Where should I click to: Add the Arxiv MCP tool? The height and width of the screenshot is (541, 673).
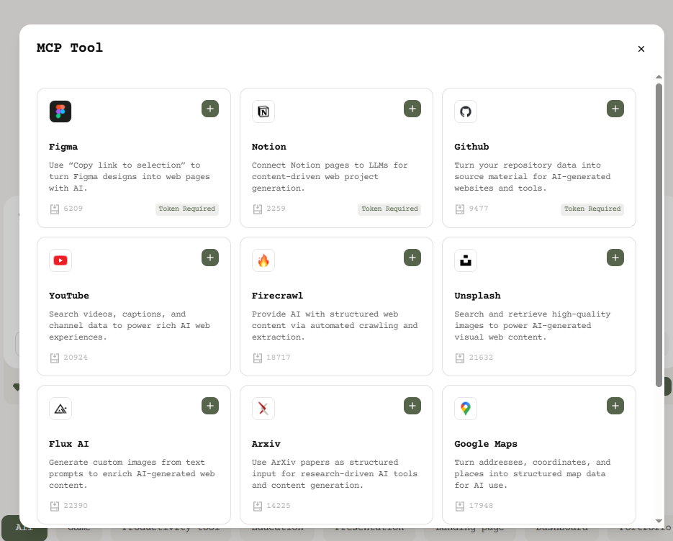coord(412,406)
